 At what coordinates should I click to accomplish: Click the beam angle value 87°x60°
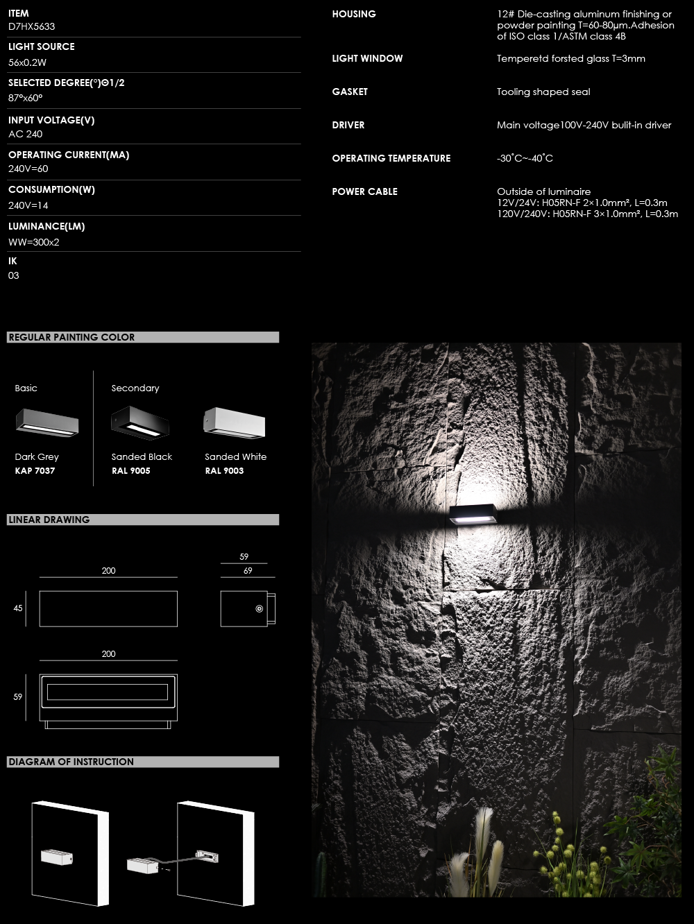[x=26, y=99]
